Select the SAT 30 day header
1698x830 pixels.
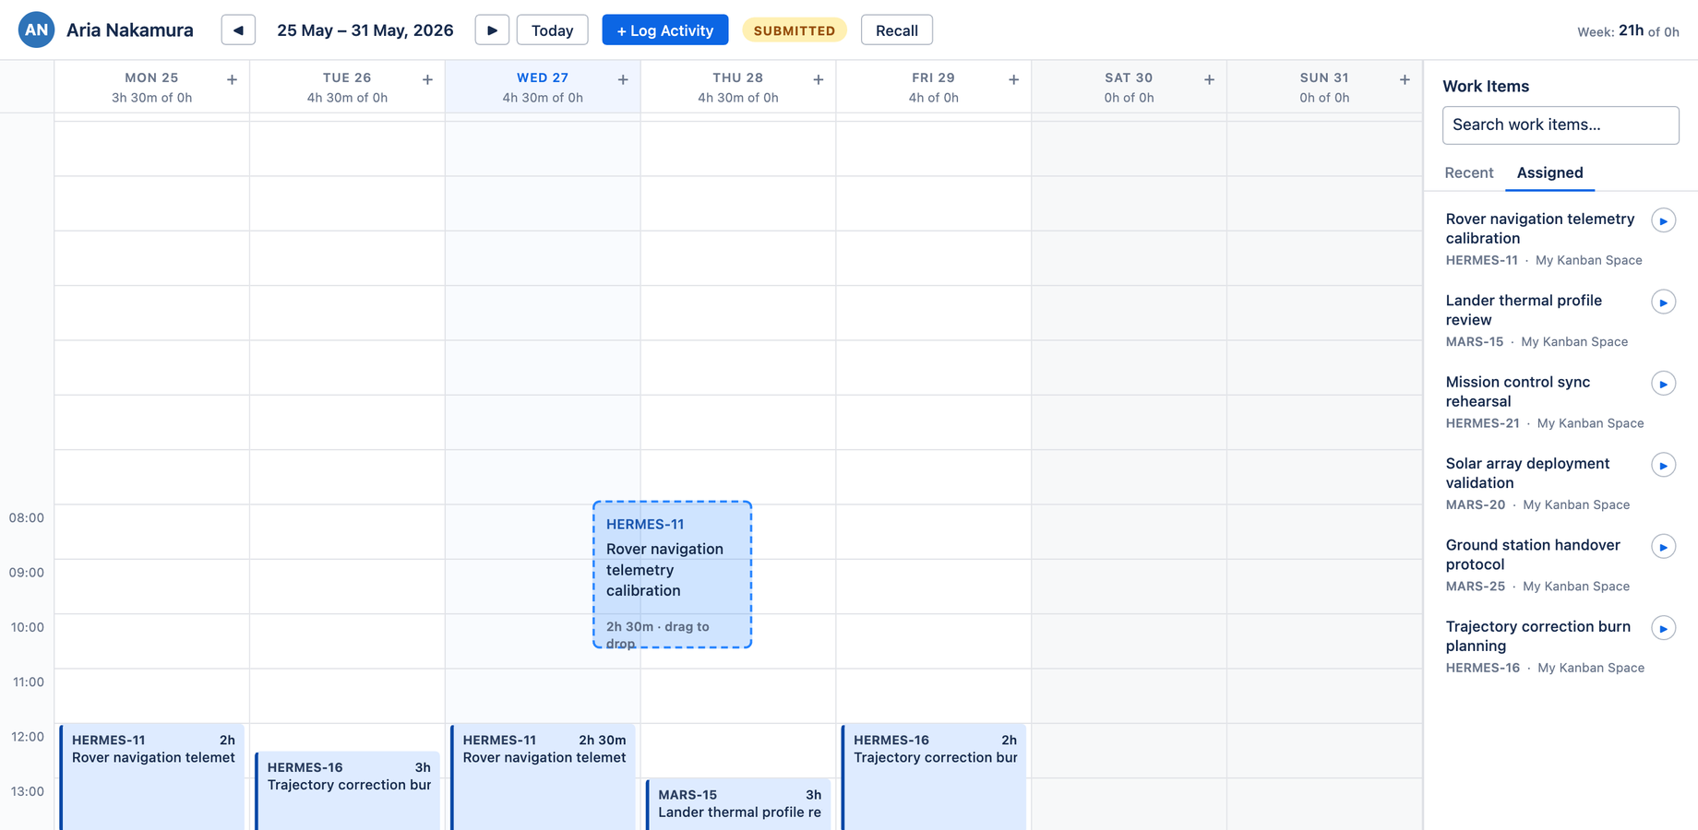pyautogui.click(x=1129, y=88)
